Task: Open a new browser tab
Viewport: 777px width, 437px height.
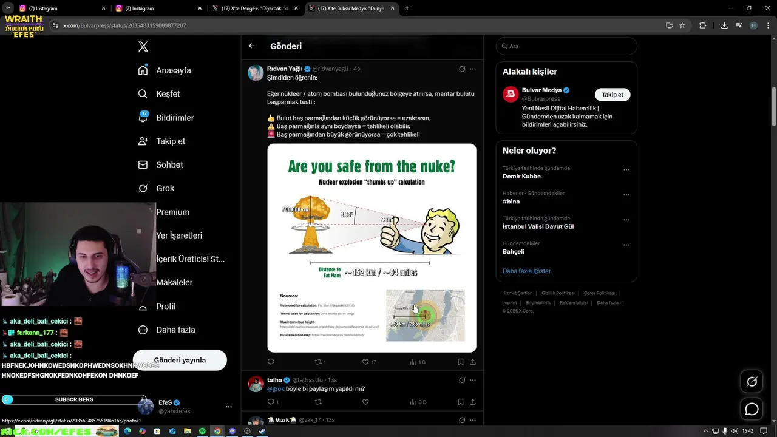Action: [407, 8]
